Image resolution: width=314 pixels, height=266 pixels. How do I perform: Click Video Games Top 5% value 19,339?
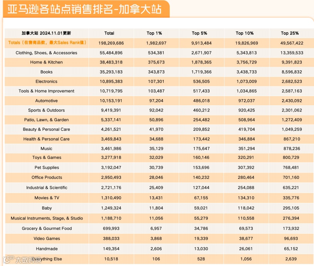point(201,238)
